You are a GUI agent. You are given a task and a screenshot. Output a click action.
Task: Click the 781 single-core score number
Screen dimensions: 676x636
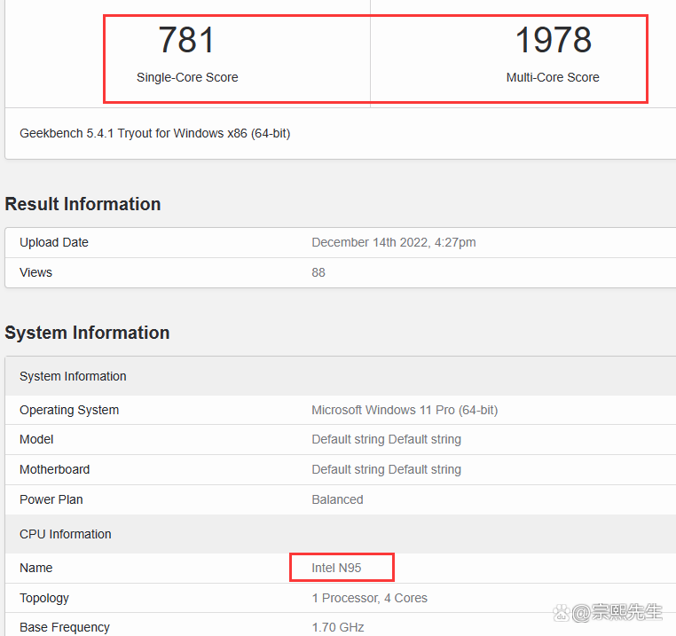coord(186,41)
